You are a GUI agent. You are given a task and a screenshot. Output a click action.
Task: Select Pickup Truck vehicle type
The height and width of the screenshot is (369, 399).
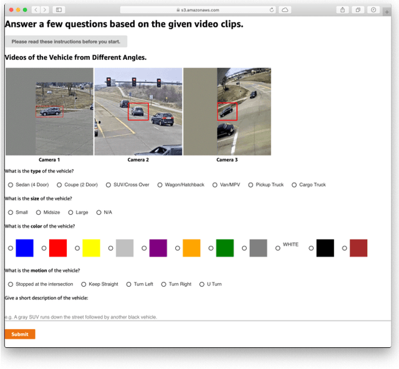point(251,185)
